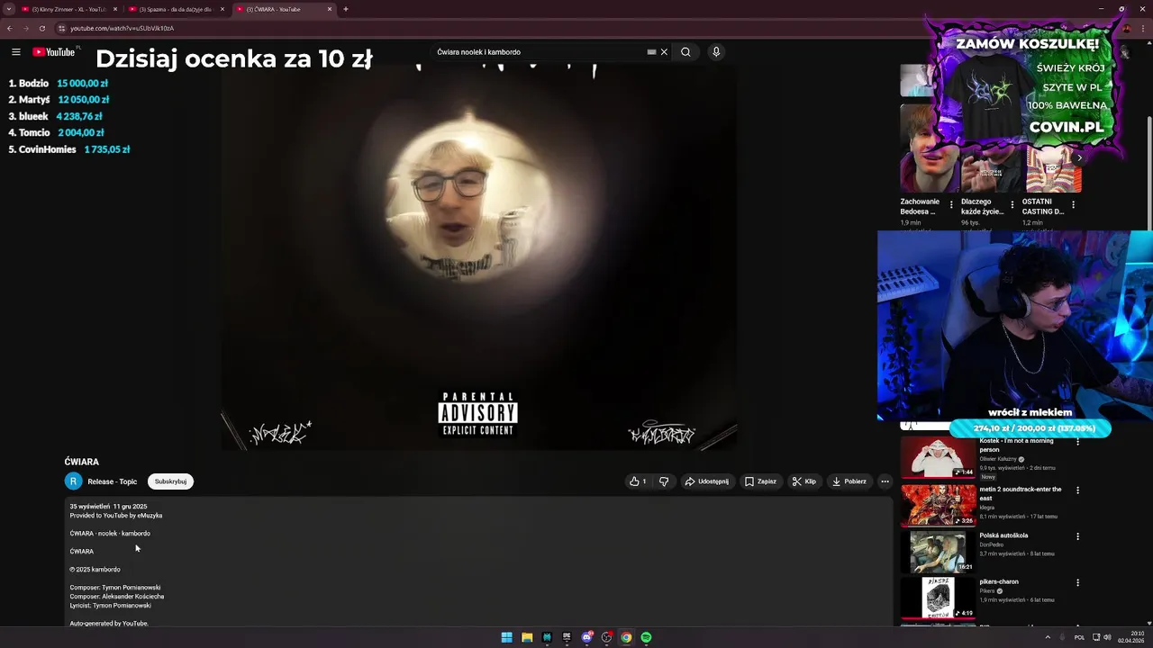Open the Polská autoškola video thumbnail
The width and height of the screenshot is (1153, 648).
click(938, 552)
